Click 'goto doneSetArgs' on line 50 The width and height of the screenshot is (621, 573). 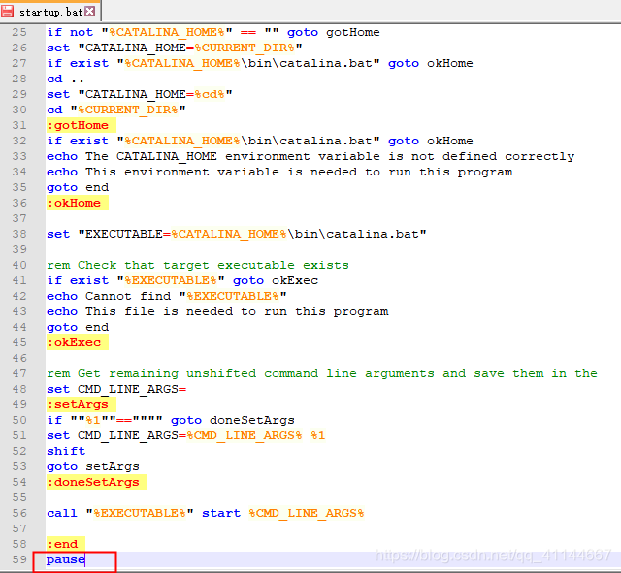(x=233, y=420)
